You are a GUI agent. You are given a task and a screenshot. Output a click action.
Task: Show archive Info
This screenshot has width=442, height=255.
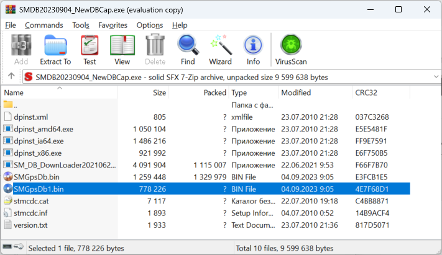click(x=253, y=50)
